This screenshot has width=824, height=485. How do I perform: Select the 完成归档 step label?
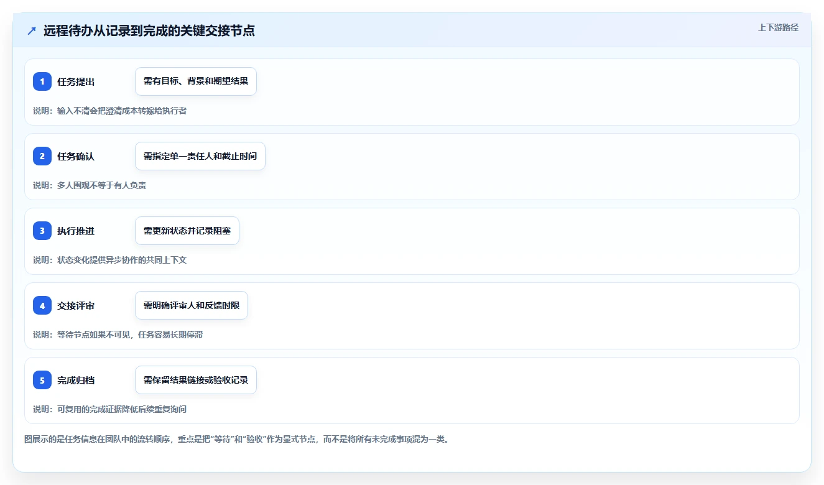(x=76, y=380)
